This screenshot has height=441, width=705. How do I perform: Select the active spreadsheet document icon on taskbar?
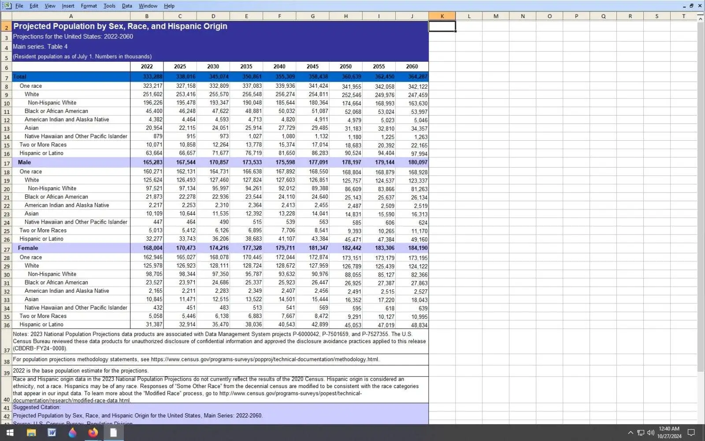point(113,433)
